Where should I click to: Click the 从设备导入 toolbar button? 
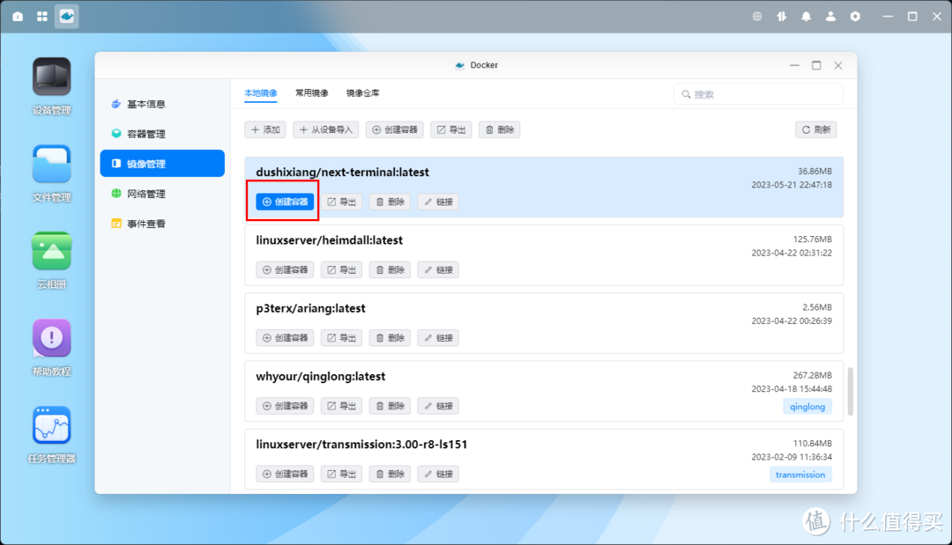click(x=326, y=129)
